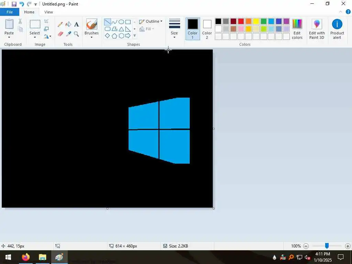The height and width of the screenshot is (264, 352).
Task: Click the blue Windows logo on canvas
Action: 159,130
